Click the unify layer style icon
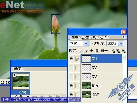This screenshot has width=137, height=103. point(123,51)
